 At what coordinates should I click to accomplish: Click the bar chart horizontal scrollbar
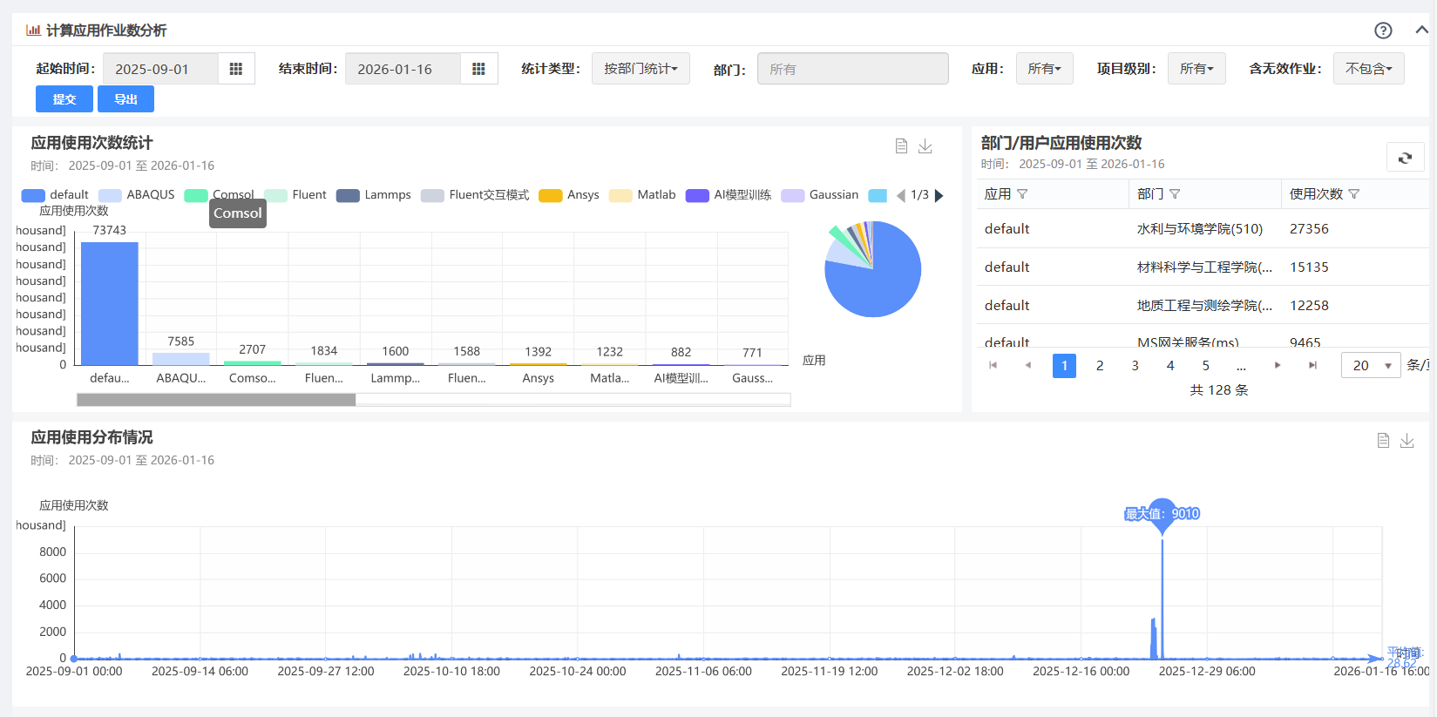click(216, 400)
